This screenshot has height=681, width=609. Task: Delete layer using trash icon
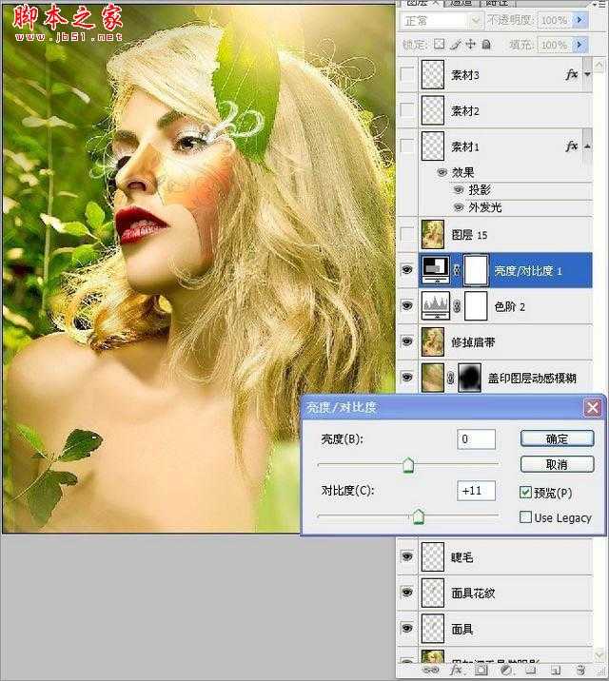click(x=580, y=671)
